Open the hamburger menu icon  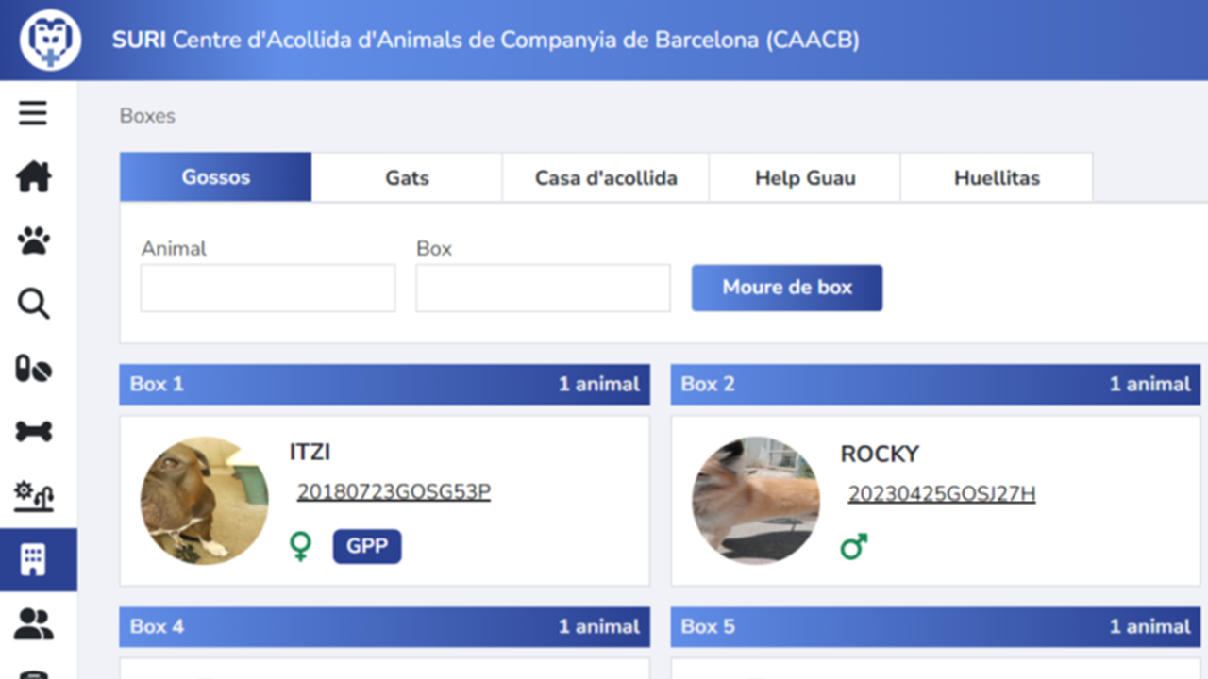tap(33, 114)
